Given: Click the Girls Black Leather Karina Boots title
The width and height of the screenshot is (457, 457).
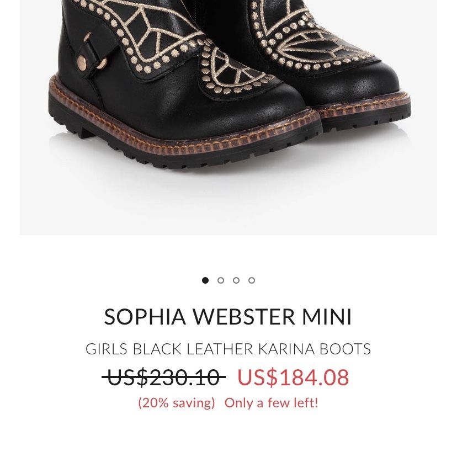Looking at the screenshot, I should click(228, 349).
